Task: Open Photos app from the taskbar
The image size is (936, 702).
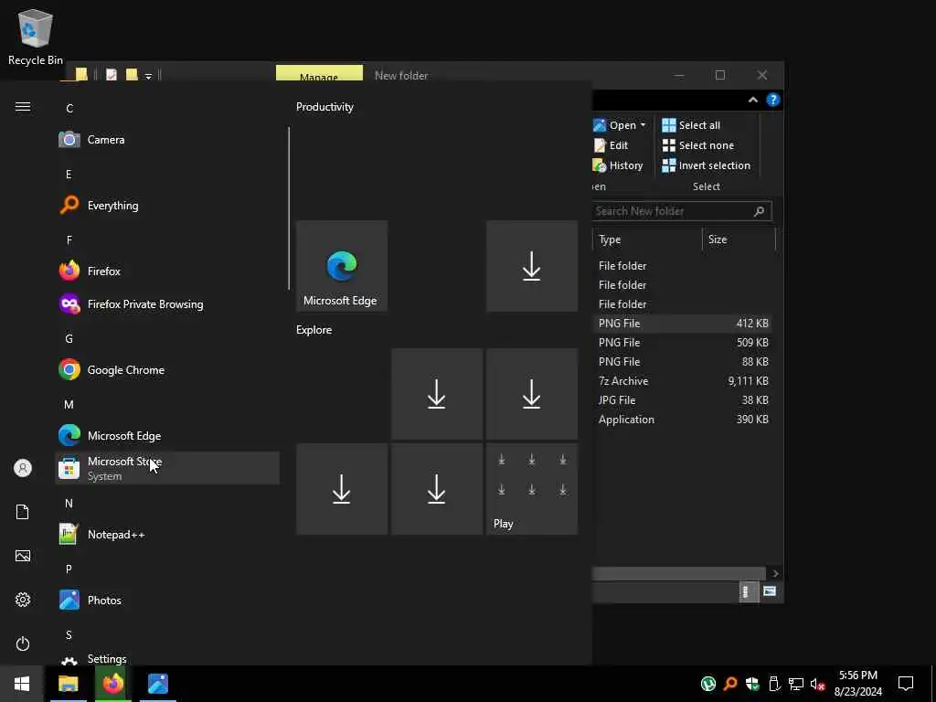Action: pyautogui.click(x=157, y=684)
